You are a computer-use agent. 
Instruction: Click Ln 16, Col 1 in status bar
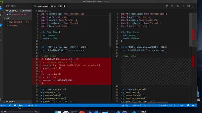coord(124,105)
